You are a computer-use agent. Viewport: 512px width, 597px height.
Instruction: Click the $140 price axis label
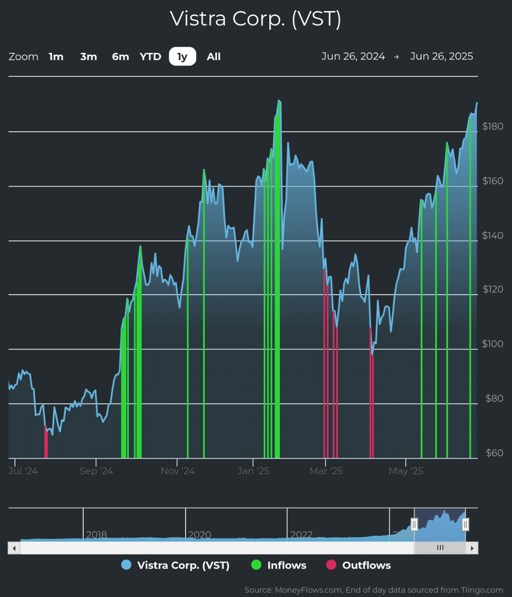pos(493,236)
